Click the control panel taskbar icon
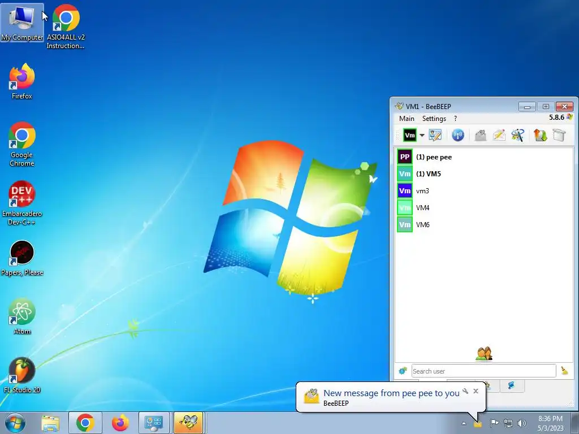Viewport: 579px width, 434px height. (x=154, y=423)
